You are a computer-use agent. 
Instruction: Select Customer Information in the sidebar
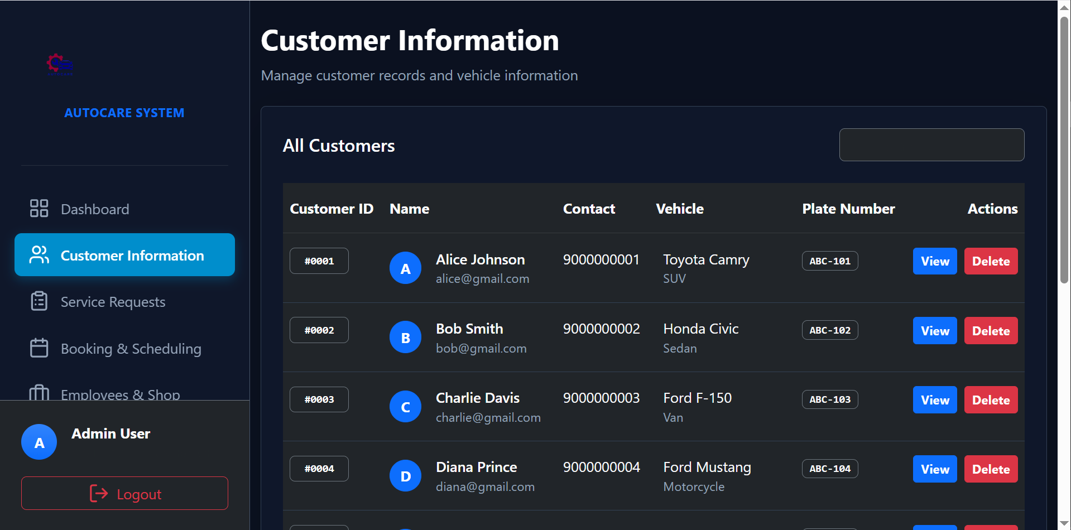pos(124,255)
